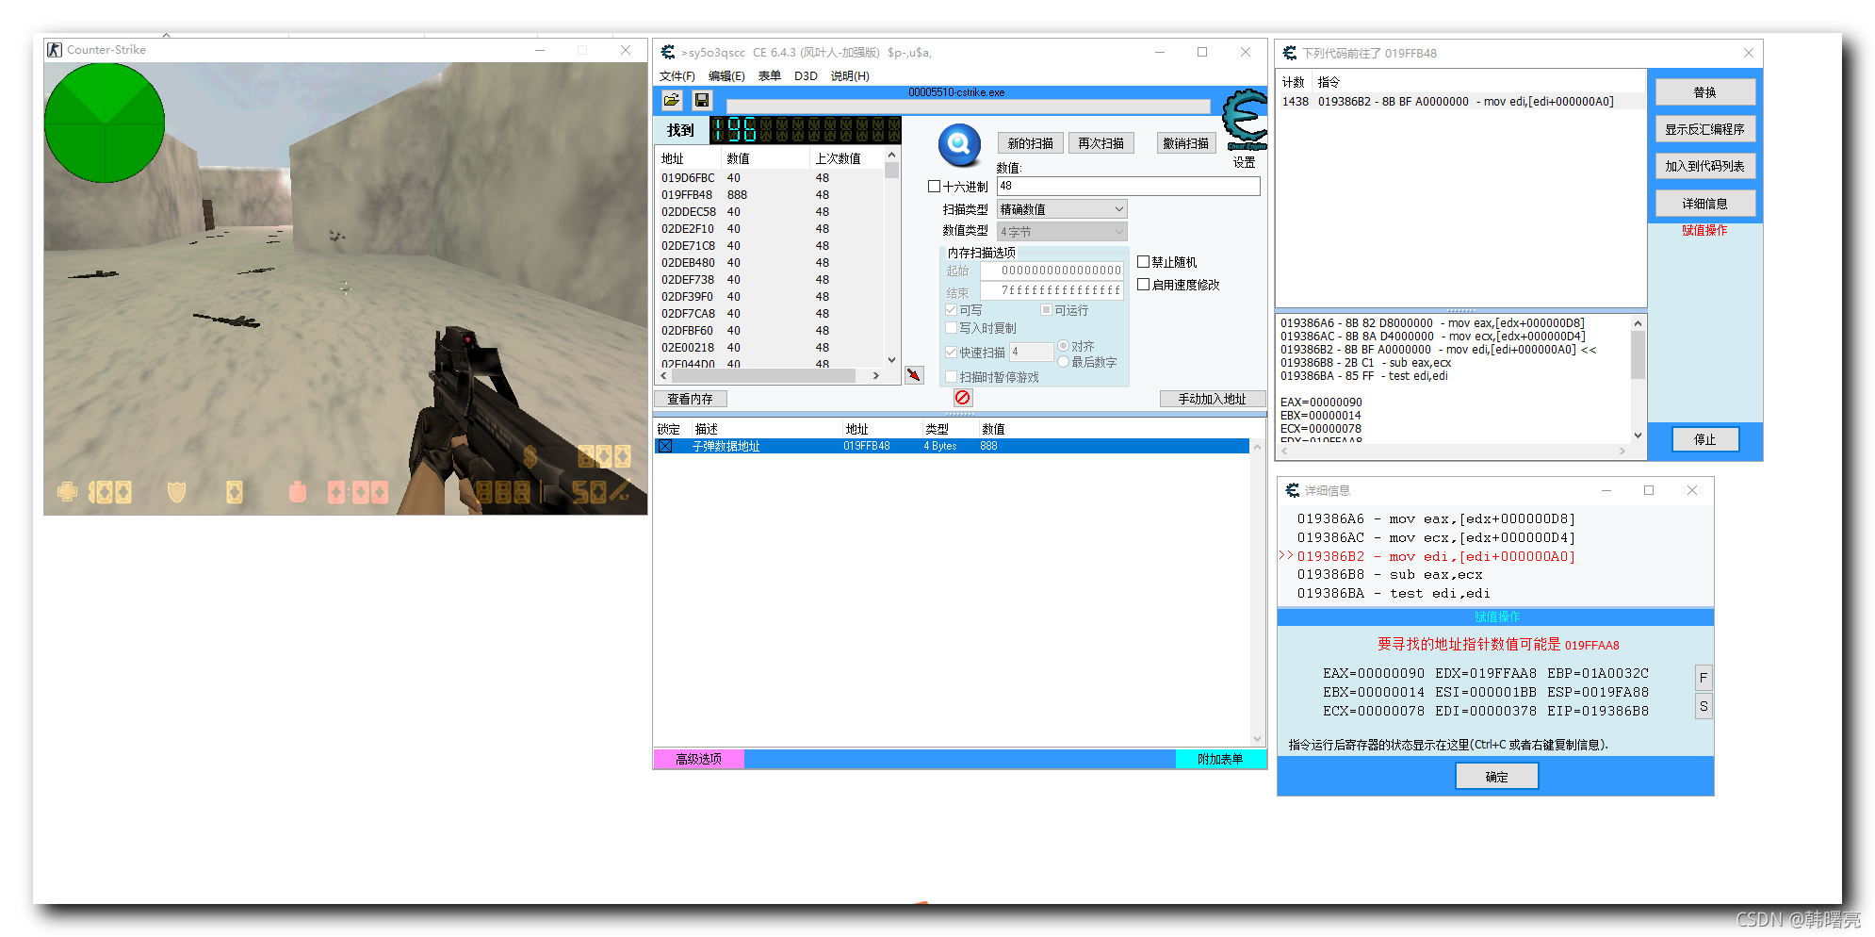Click the 确定 OK button

[1497, 777]
